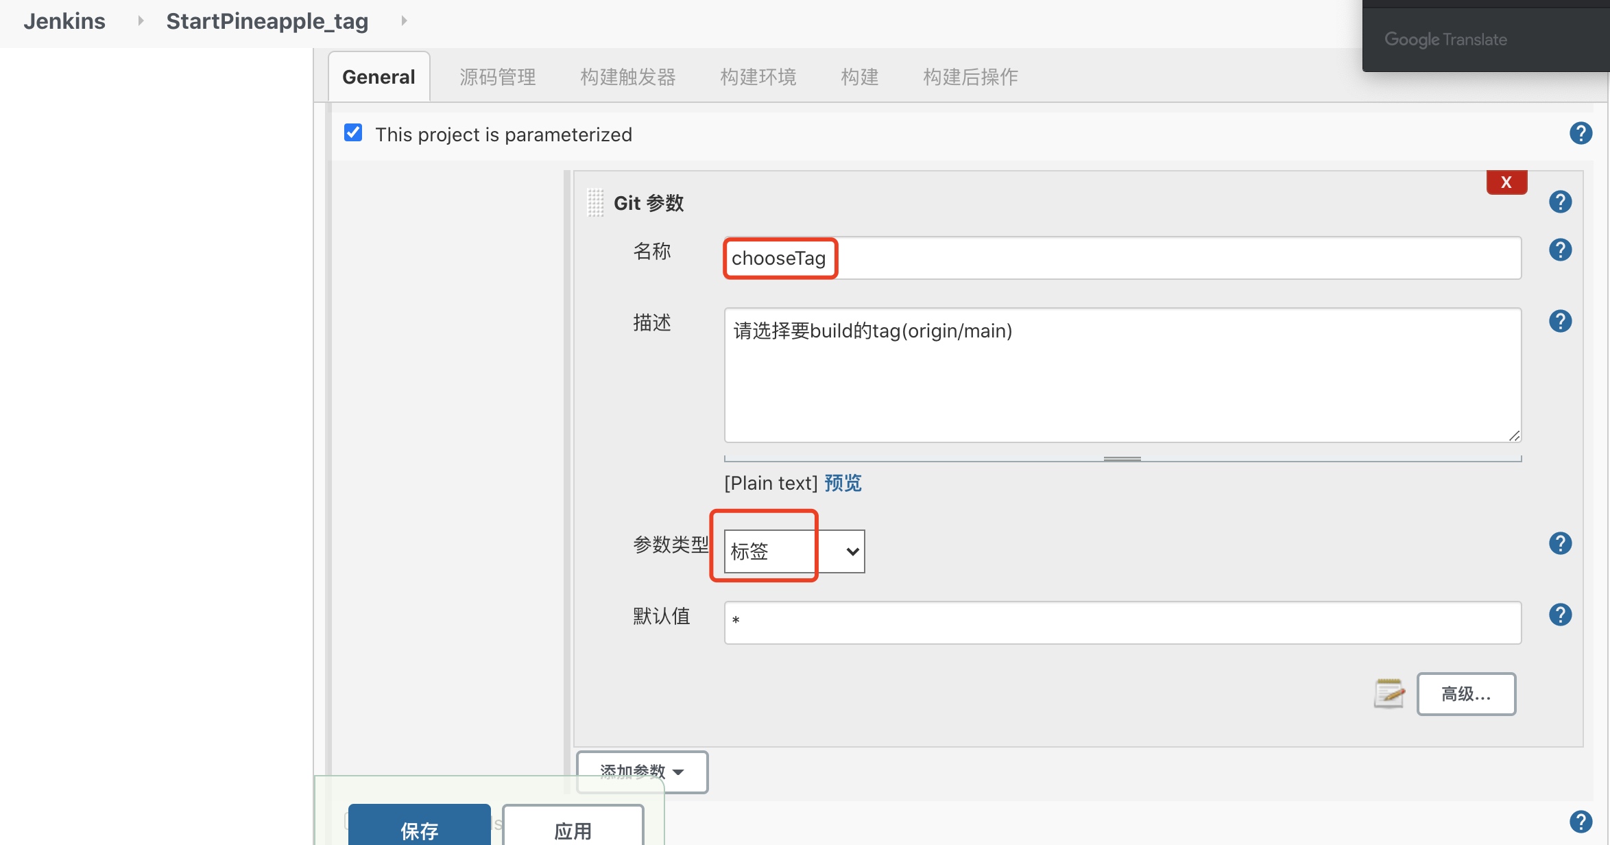1610x845 pixels.
Task: Click help icon beside Git 参数 header
Action: [1560, 202]
